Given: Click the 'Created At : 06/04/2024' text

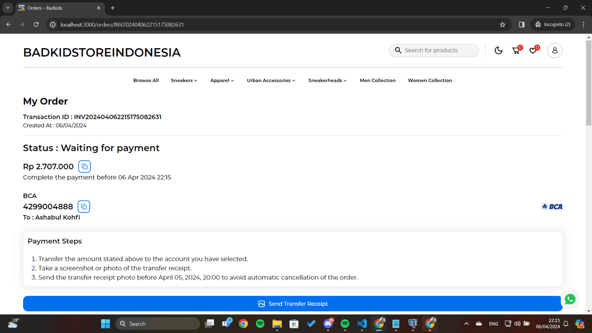Looking at the screenshot, I should click(55, 125).
